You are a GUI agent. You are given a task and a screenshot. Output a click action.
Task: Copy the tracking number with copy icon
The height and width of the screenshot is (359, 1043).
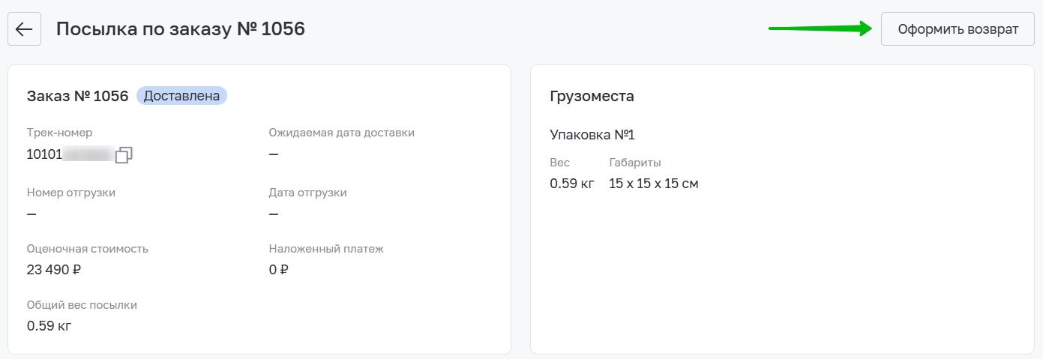124,154
